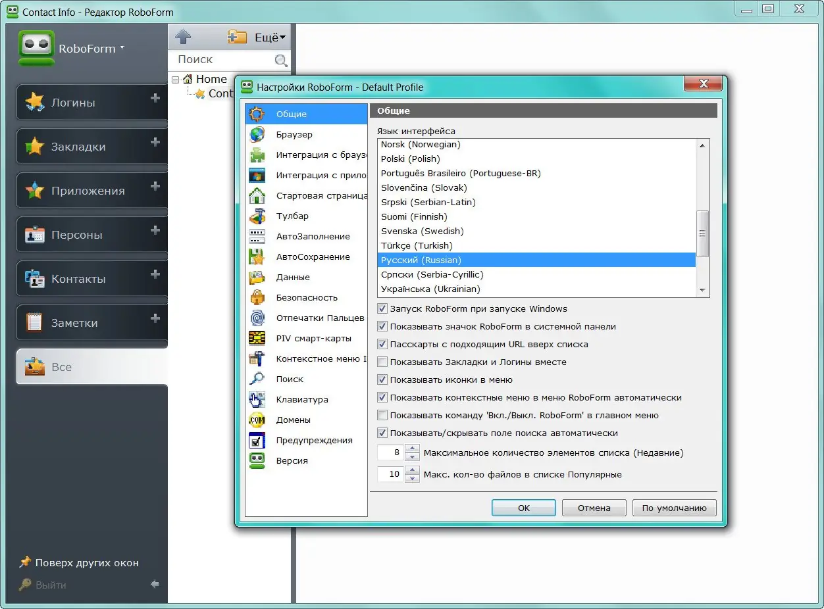Viewport: 824px width, 609px height.
Task: Disable Запуск RoboForm при запуске Windows
Action: (382, 308)
